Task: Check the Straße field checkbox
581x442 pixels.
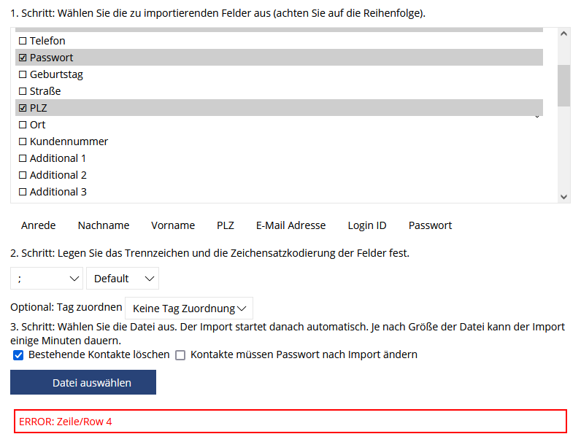Action: (x=23, y=91)
